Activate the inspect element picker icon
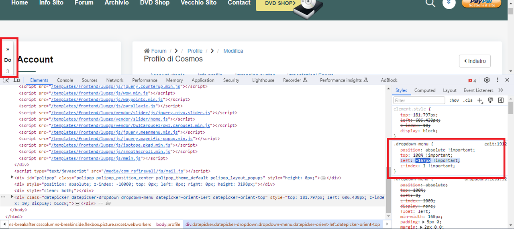This screenshot has width=514, height=229. point(6,80)
